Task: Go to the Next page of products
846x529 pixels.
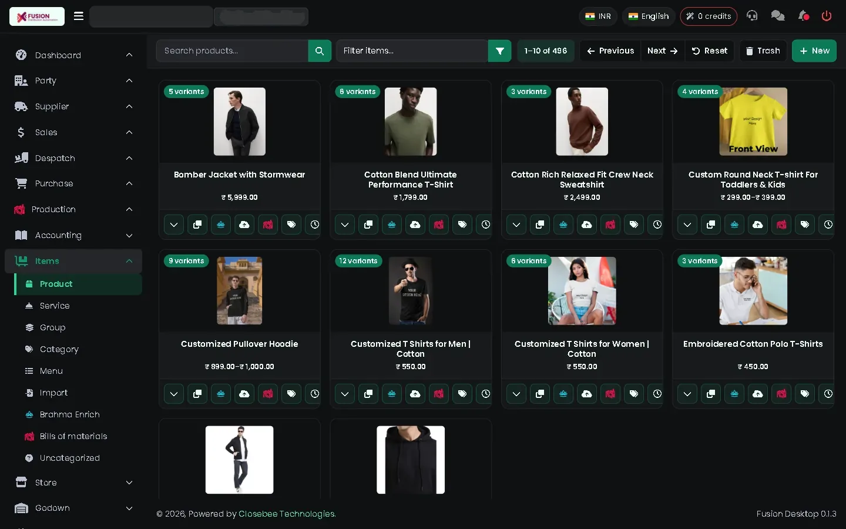Action: click(662, 51)
